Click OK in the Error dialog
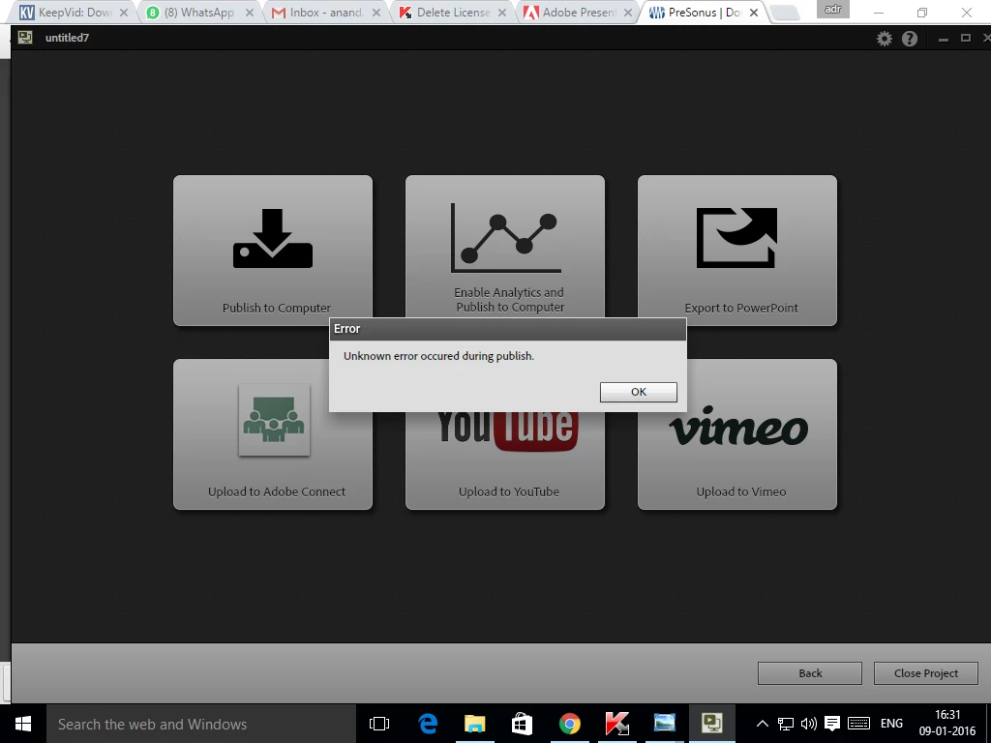 click(x=639, y=392)
